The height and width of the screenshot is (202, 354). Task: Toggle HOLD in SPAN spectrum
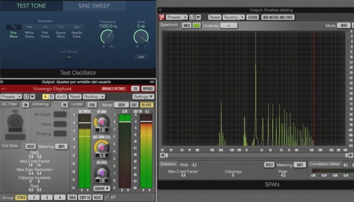pos(187,26)
